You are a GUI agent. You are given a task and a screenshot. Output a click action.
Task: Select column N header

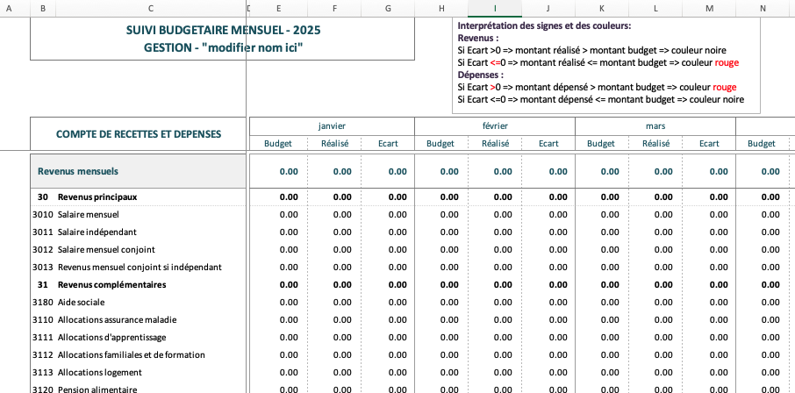click(x=763, y=8)
